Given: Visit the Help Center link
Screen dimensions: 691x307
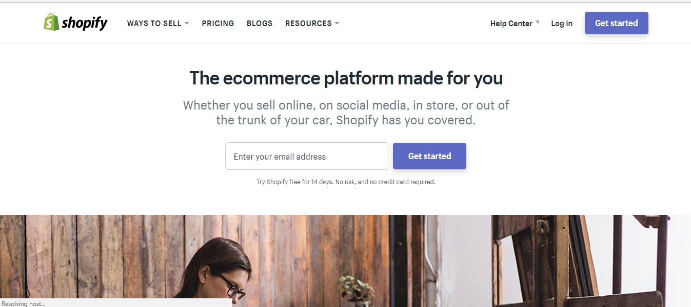Looking at the screenshot, I should pyautogui.click(x=511, y=24).
